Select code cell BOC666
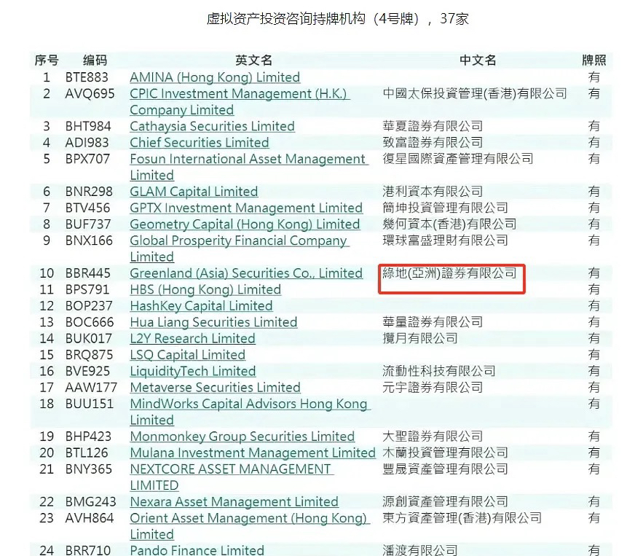The image size is (635, 556). coord(90,322)
